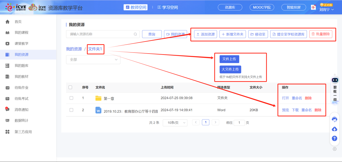Expand the 10条/页 page size dropdown

175,122
